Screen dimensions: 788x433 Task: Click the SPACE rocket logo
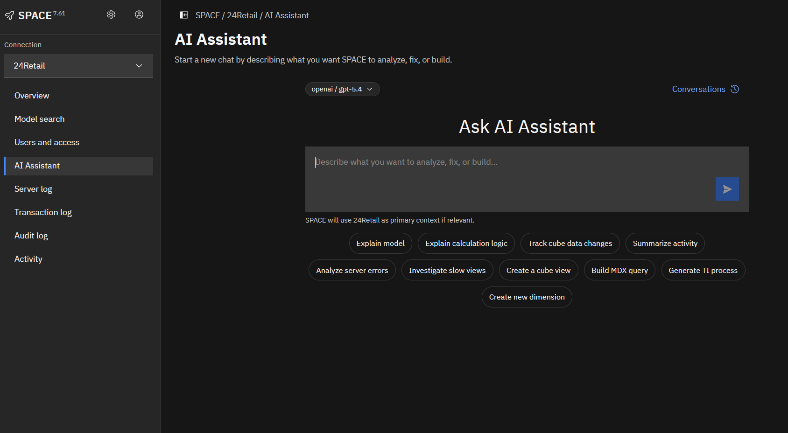click(x=9, y=15)
